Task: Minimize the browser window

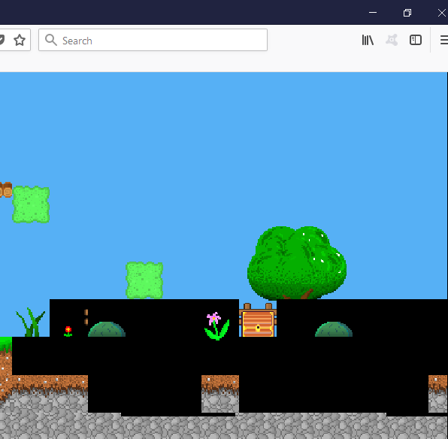Action: (x=373, y=13)
